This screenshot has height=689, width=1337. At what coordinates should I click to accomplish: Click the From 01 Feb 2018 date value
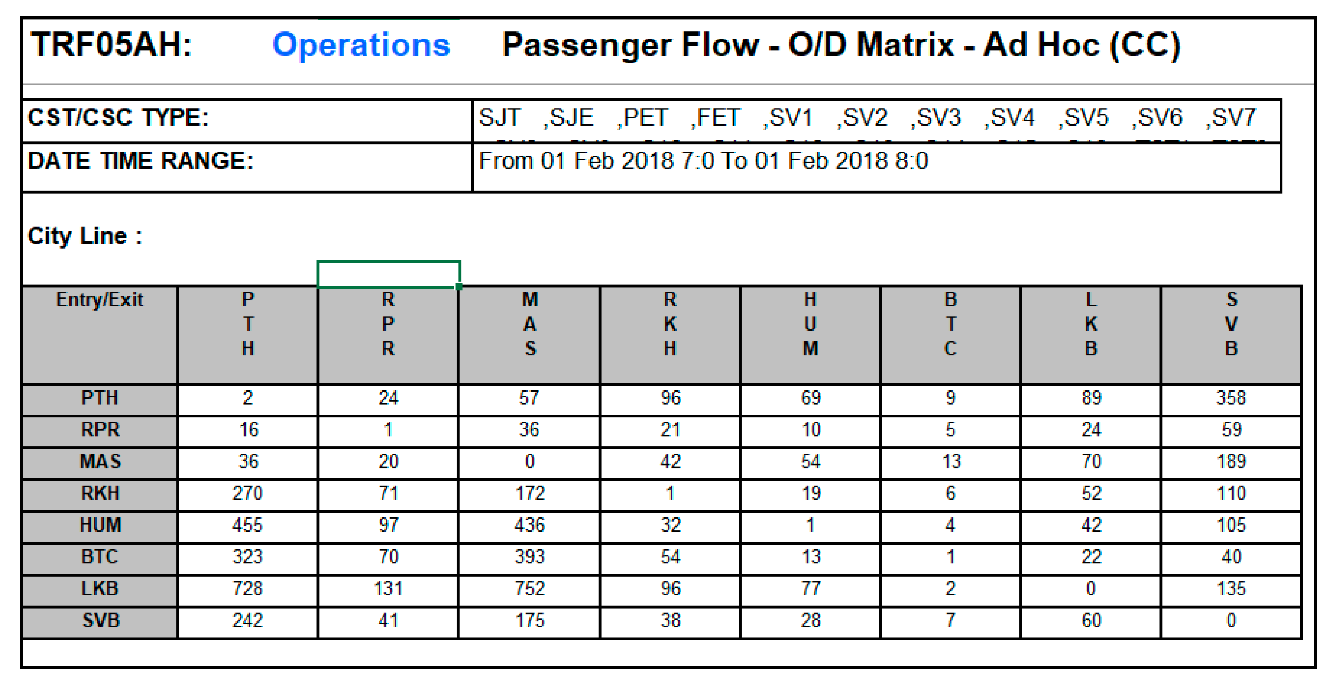pos(703,161)
